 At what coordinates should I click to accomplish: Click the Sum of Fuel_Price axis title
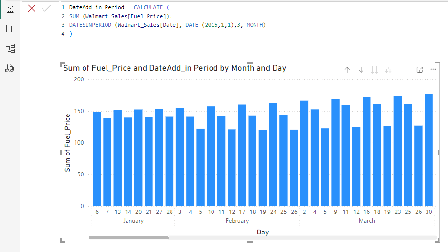click(x=68, y=142)
